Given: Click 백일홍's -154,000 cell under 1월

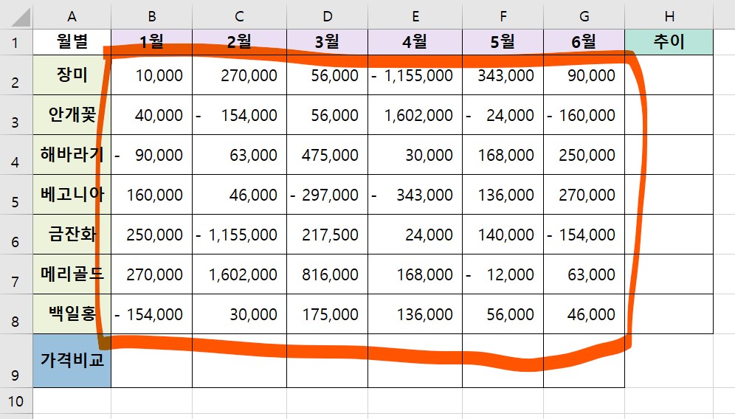Looking at the screenshot, I should pos(152,314).
